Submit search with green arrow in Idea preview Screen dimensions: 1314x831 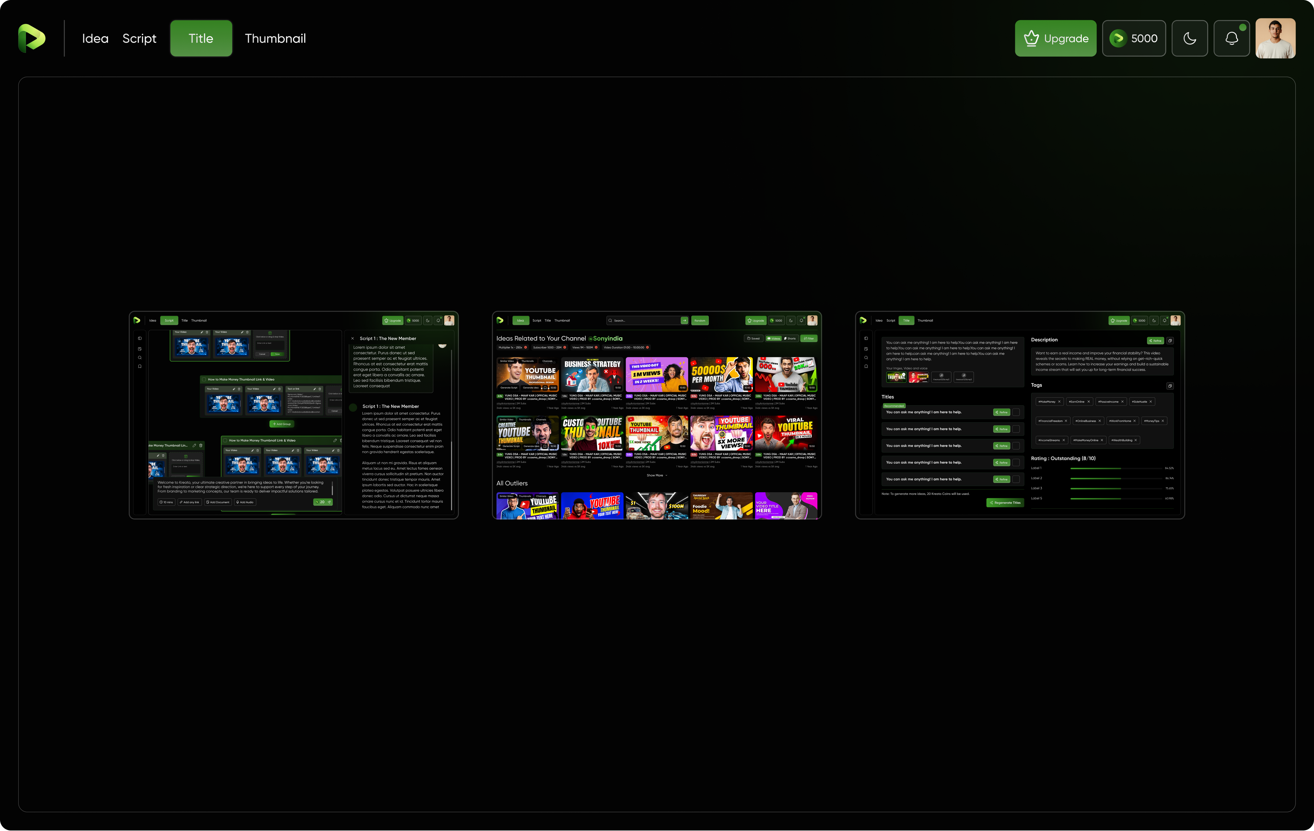(x=684, y=320)
